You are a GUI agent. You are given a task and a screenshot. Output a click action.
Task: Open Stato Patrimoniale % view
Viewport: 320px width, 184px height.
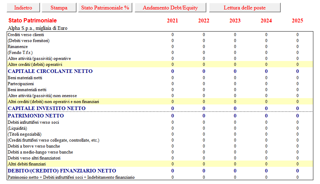pyautogui.click(x=105, y=8)
